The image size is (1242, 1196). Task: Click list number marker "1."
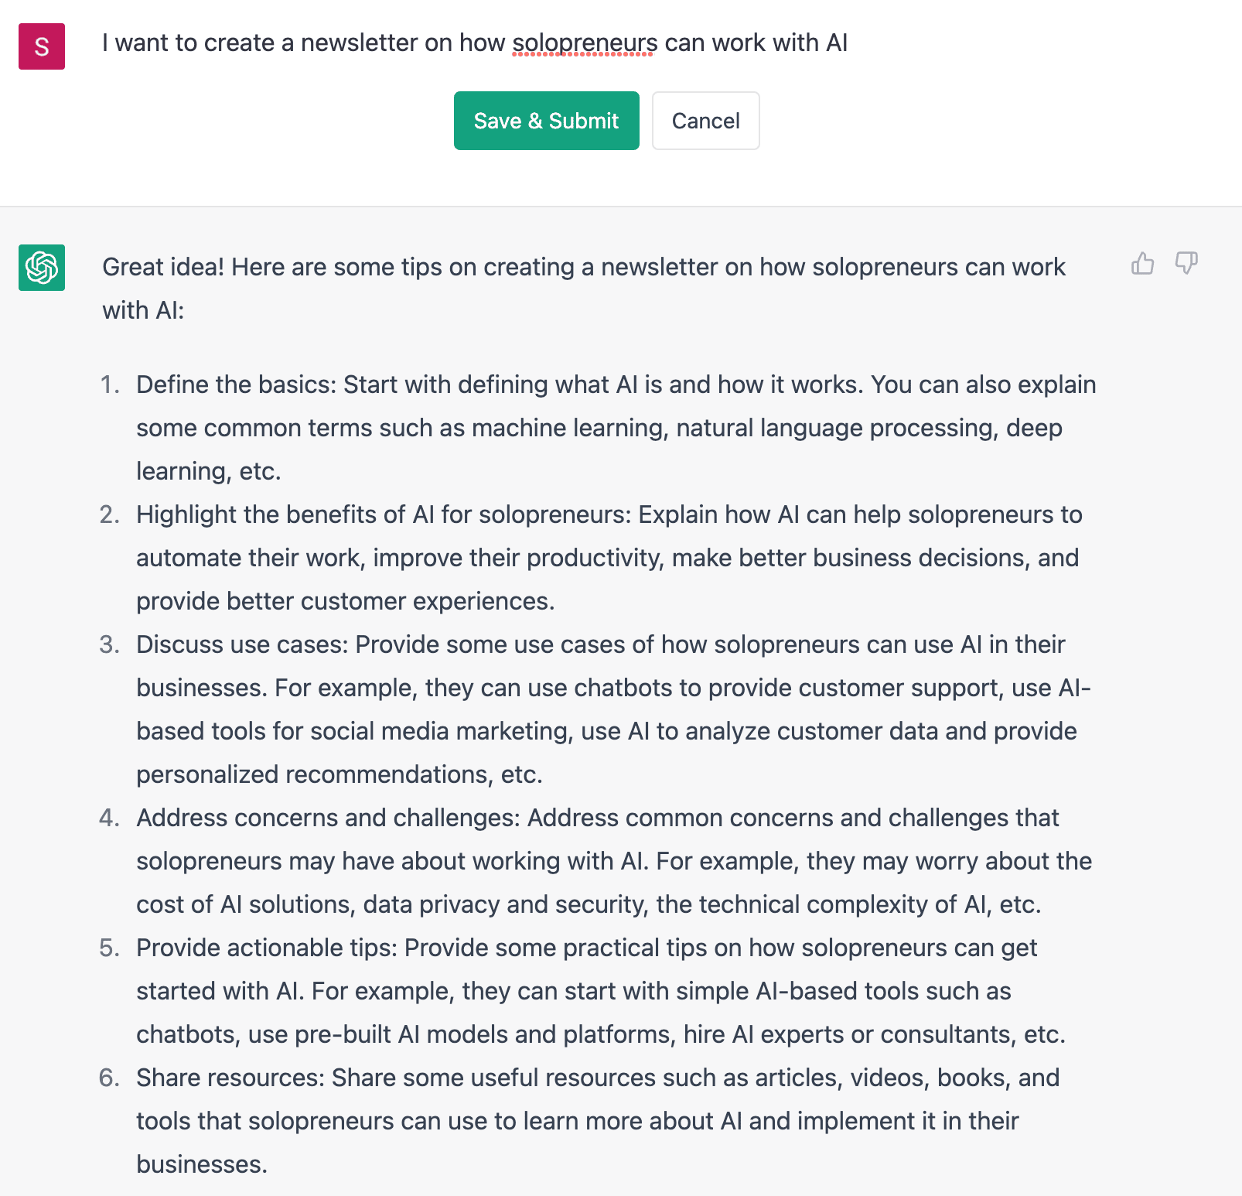[110, 384]
